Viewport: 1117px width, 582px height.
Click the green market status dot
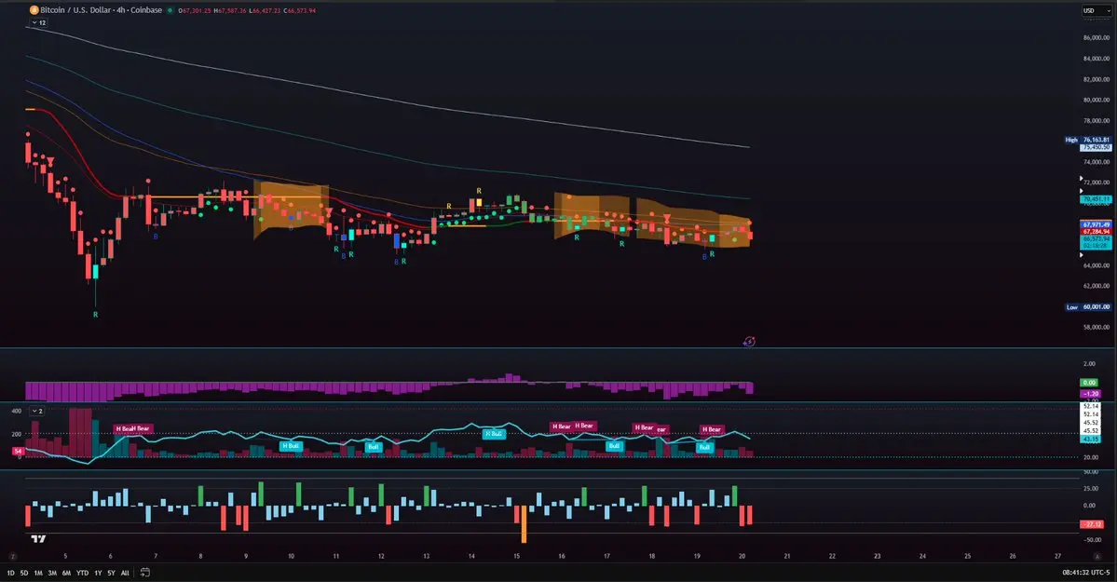click(x=170, y=10)
